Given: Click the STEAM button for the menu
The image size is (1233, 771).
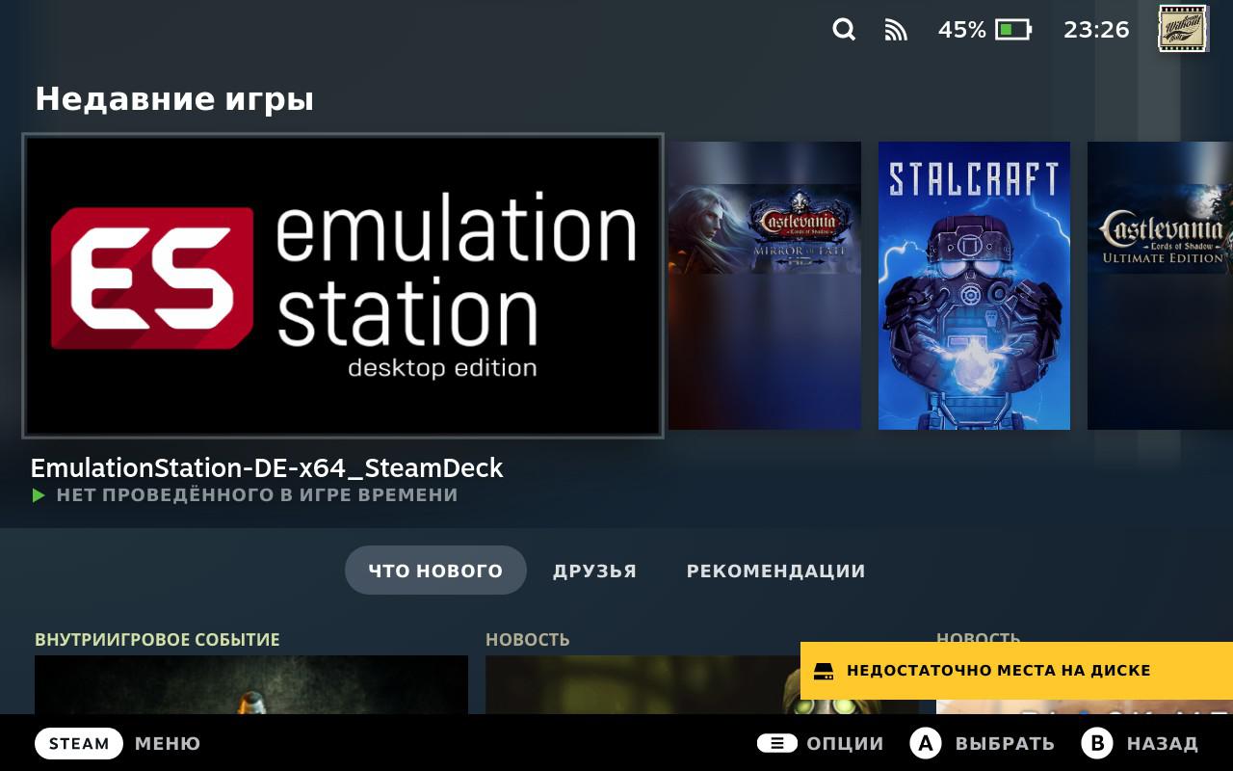Looking at the screenshot, I should [x=79, y=743].
